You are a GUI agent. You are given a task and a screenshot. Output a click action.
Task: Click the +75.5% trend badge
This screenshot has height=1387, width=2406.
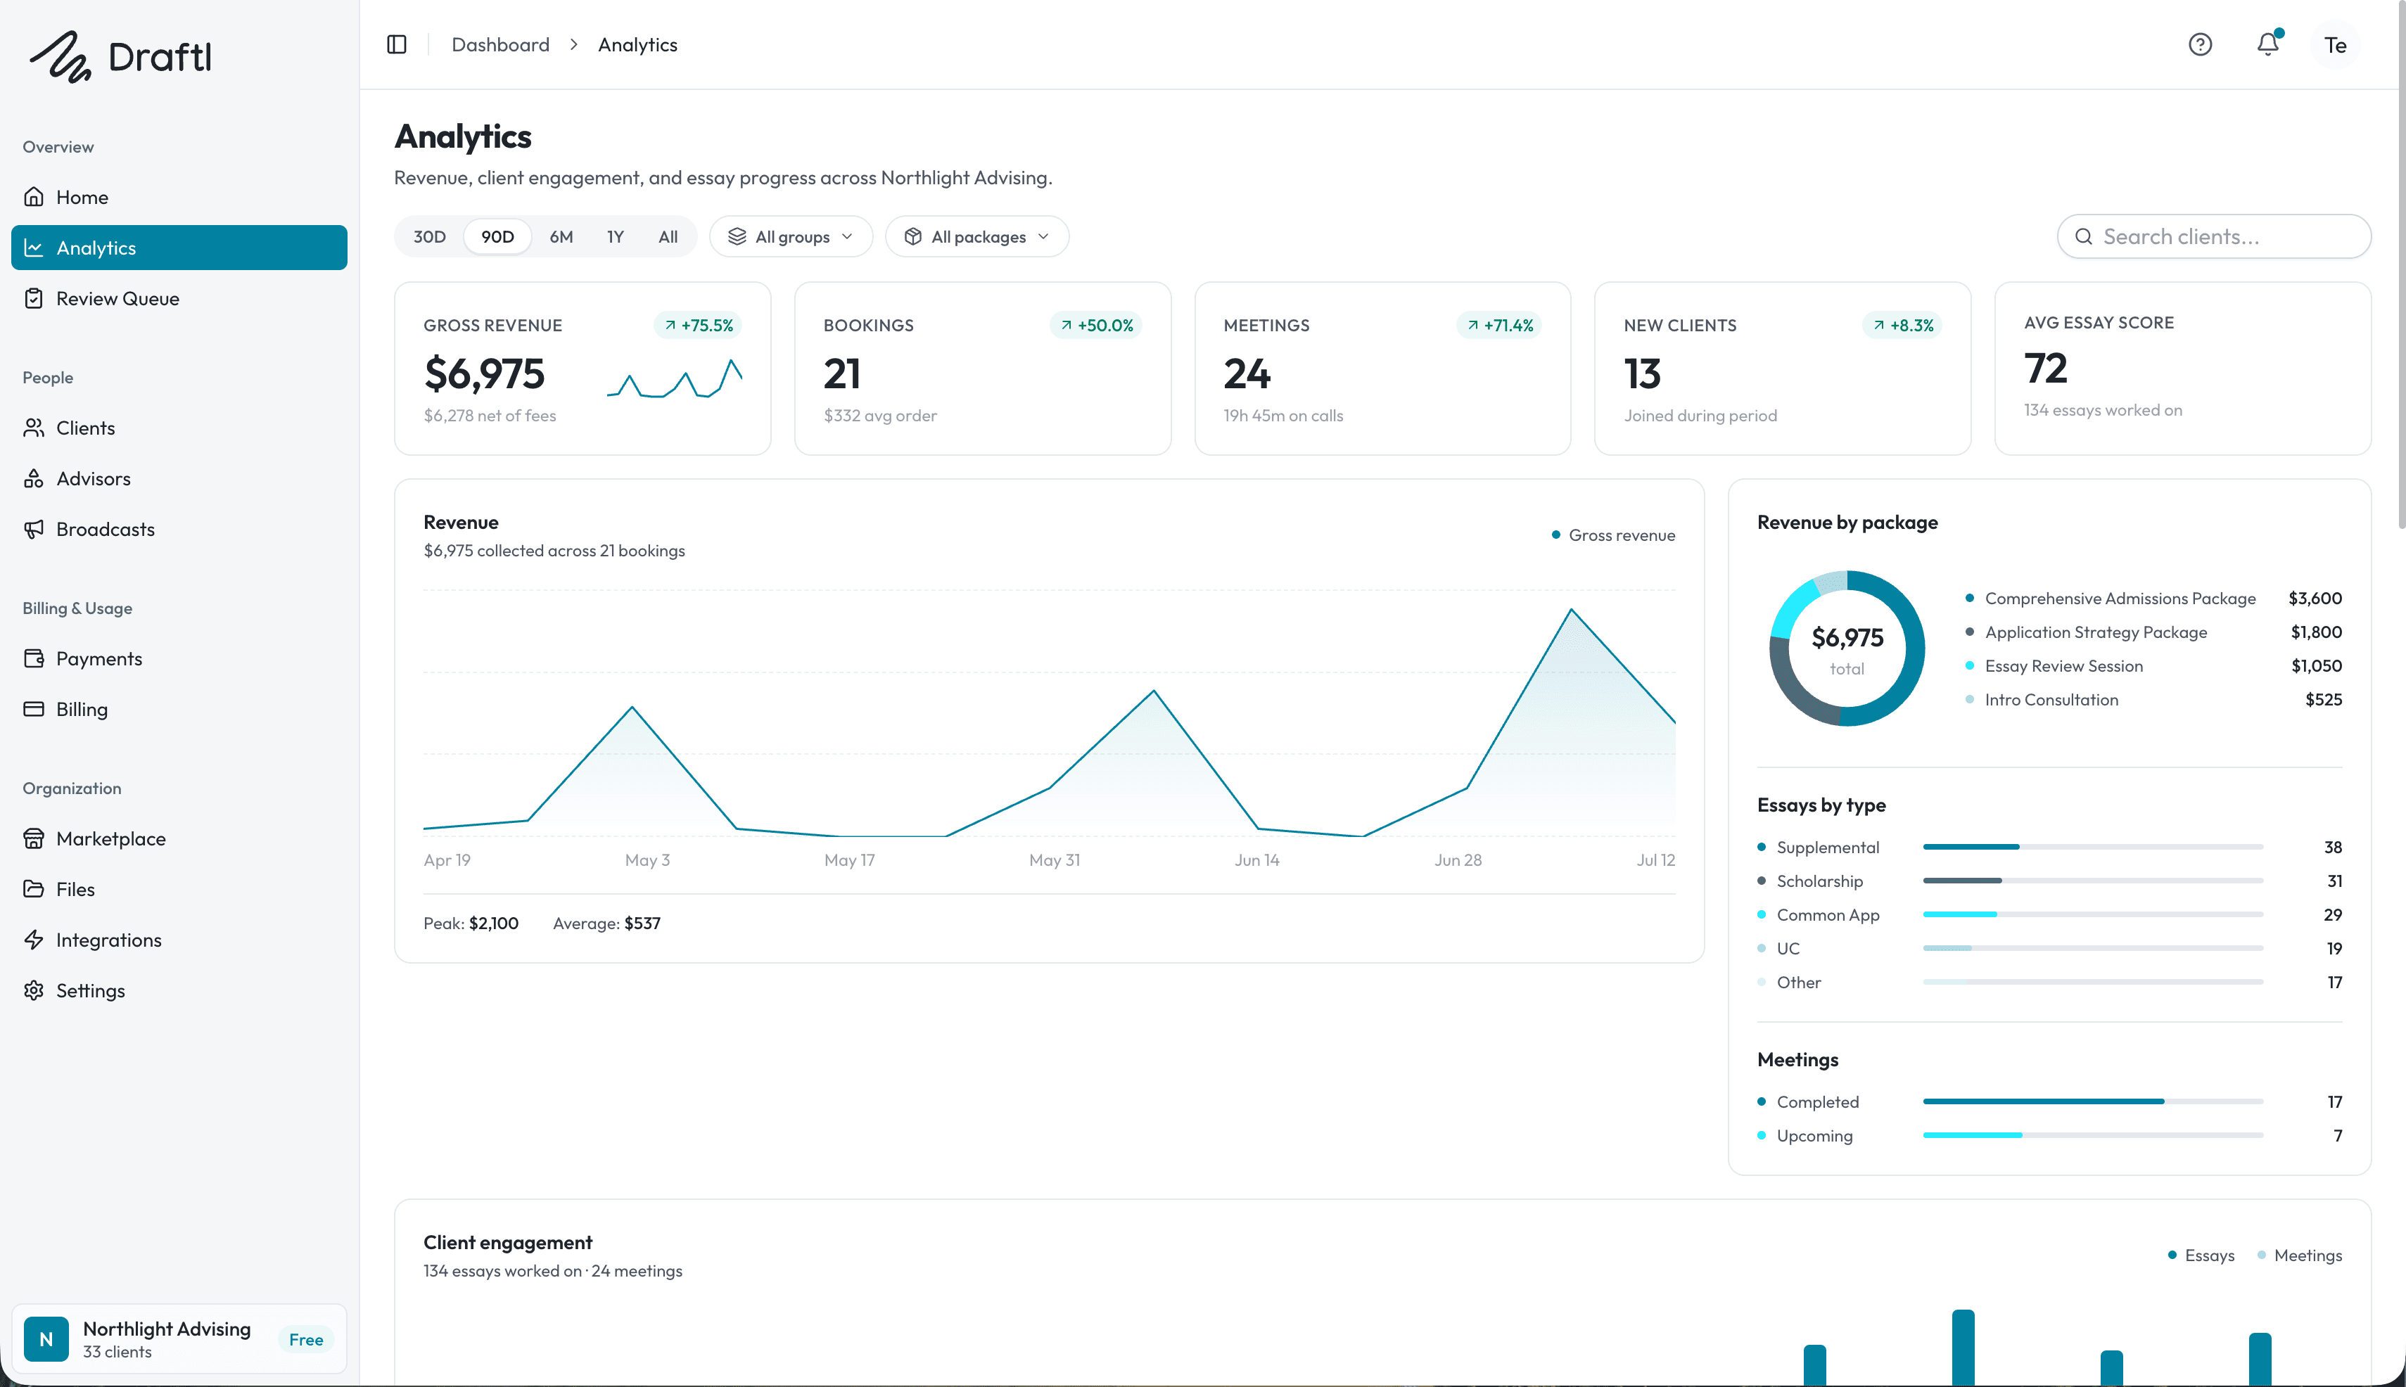pyautogui.click(x=699, y=325)
